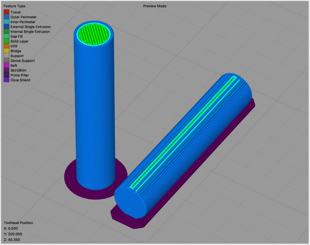The image size is (310, 245).
Task: Click the Solid Layer legend label
Action: point(19,41)
